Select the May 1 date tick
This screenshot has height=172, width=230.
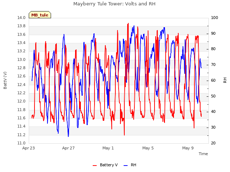click(108, 148)
